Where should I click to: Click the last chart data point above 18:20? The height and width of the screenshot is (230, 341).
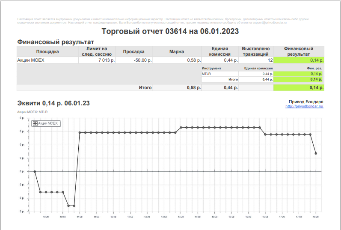[316, 153]
